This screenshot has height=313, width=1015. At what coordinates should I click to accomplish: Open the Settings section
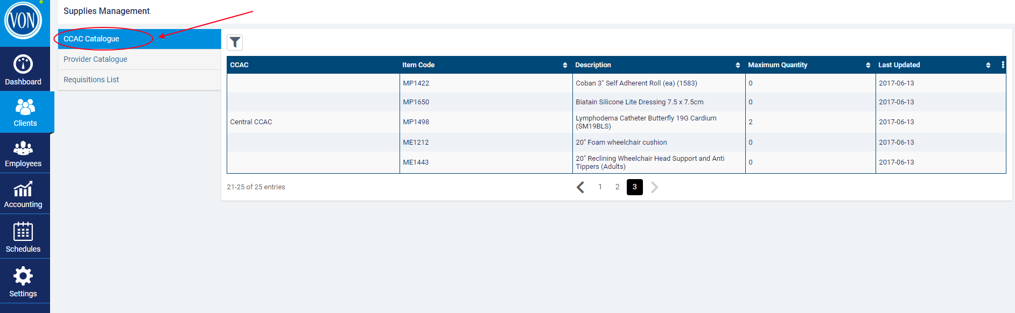tap(23, 282)
